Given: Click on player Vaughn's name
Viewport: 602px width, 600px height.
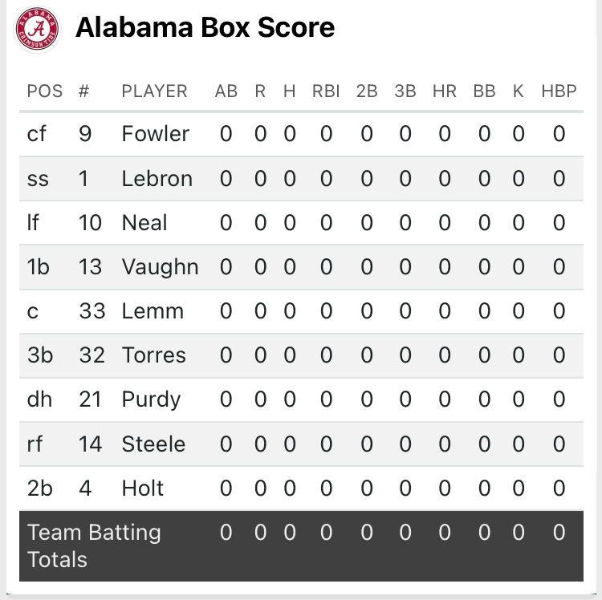Looking at the screenshot, I should (160, 266).
